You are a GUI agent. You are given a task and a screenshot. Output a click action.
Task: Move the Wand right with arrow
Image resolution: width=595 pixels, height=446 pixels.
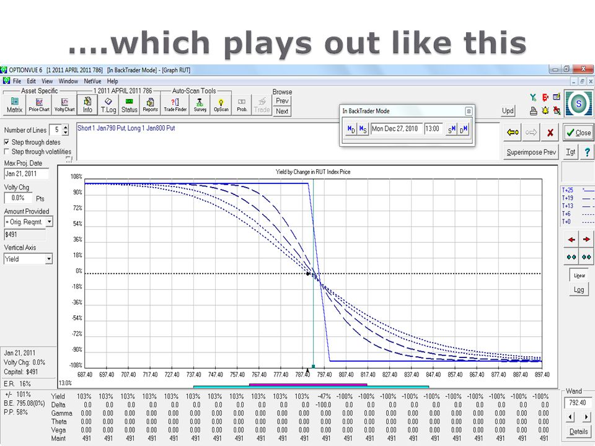(x=586, y=417)
